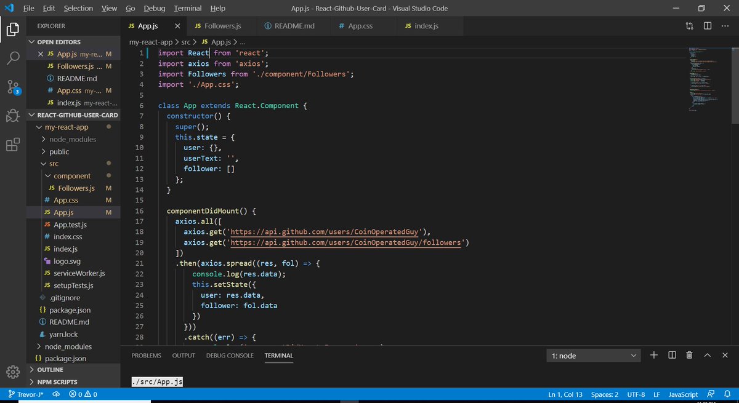Split the editor to the right
Screen dimensions: 739x403
point(708,26)
